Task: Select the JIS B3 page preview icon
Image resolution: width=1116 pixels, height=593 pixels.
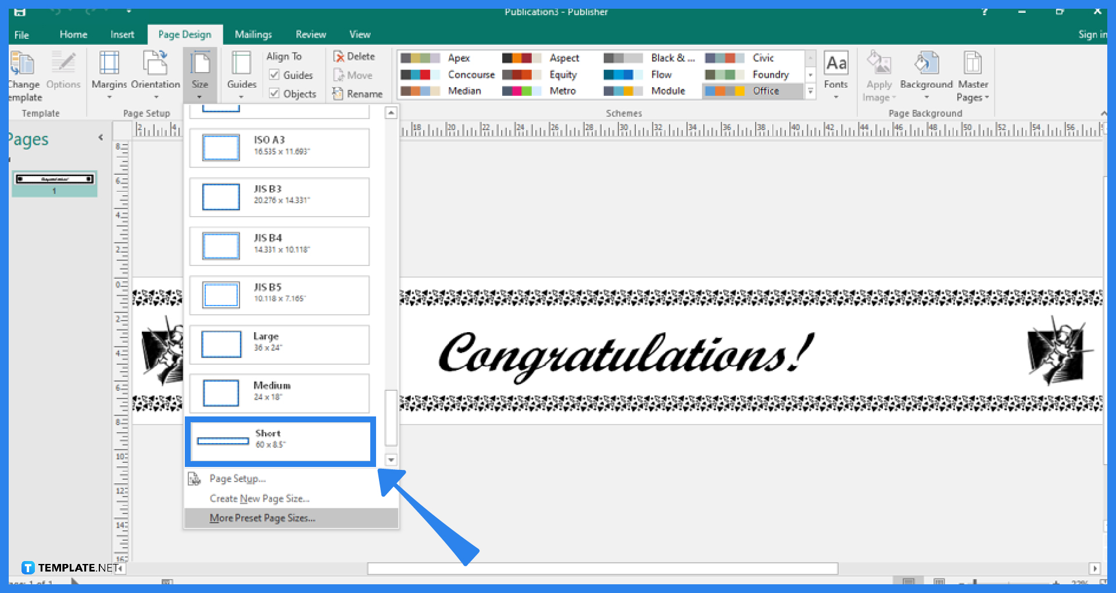Action: coord(221,197)
